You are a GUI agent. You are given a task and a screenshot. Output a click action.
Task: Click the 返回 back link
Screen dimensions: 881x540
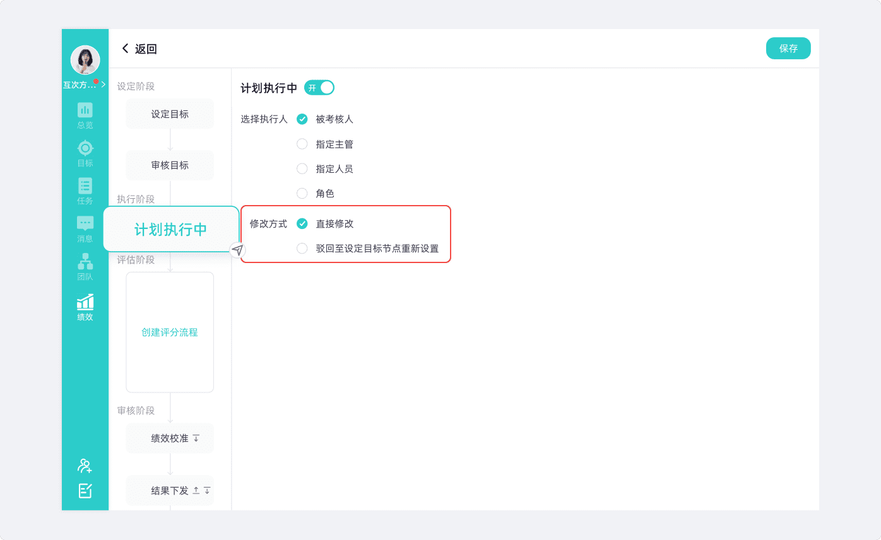coord(146,49)
